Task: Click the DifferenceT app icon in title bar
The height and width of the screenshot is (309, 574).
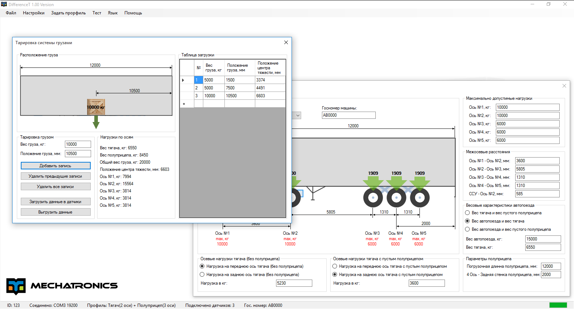Action: pyautogui.click(x=4, y=4)
